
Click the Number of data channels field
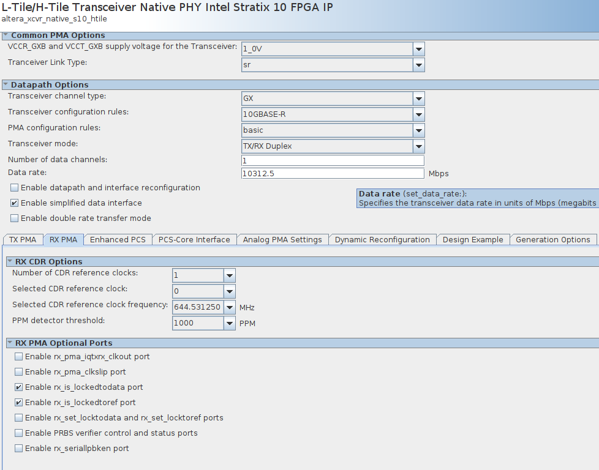(x=333, y=160)
